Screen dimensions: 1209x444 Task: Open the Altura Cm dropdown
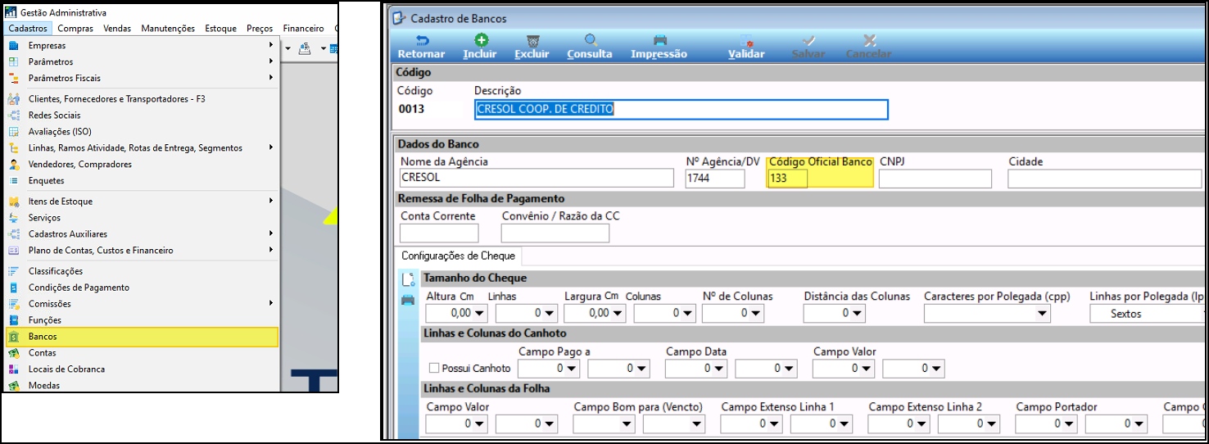click(481, 314)
